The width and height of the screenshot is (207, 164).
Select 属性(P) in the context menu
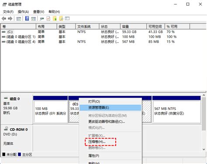click(x=110, y=156)
